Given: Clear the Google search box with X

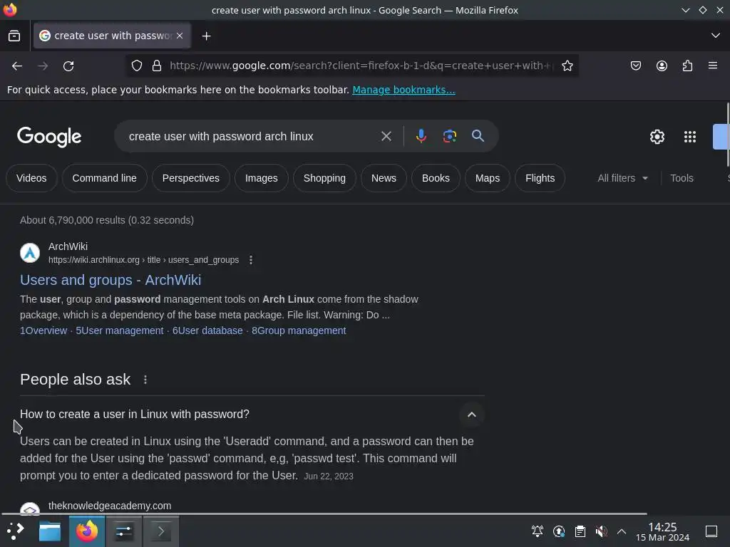Looking at the screenshot, I should pyautogui.click(x=386, y=136).
